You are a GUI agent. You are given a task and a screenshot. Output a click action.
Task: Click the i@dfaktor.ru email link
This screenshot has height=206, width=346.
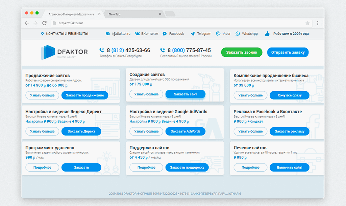tap(118, 34)
